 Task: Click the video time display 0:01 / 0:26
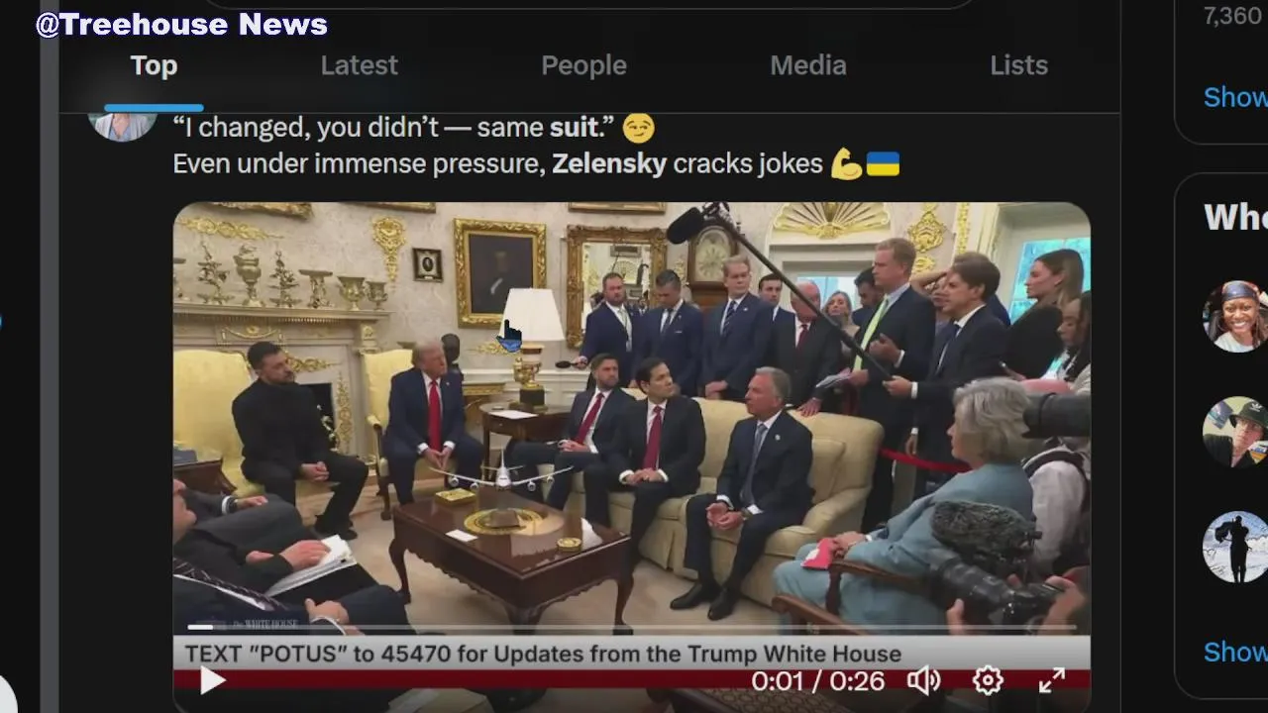[x=817, y=681]
